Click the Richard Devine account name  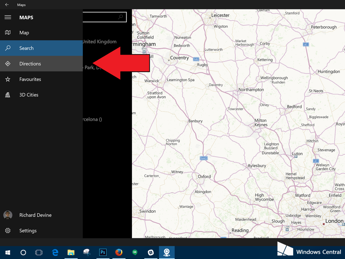[35, 215]
